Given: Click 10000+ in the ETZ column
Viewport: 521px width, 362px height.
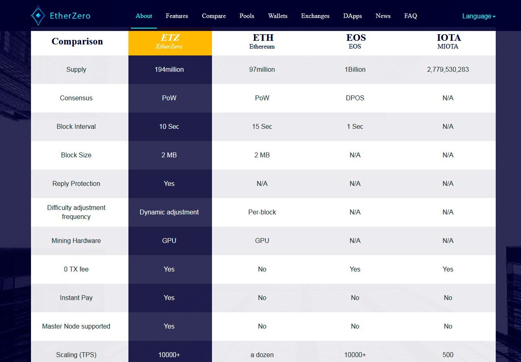Looking at the screenshot, I should pyautogui.click(x=169, y=355).
